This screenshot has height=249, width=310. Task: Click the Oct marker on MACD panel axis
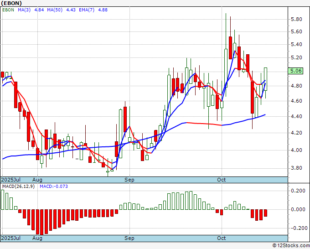pyautogui.click(x=222, y=238)
